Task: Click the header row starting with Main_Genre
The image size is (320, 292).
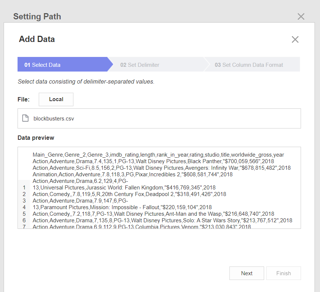Action: pyautogui.click(x=158, y=155)
